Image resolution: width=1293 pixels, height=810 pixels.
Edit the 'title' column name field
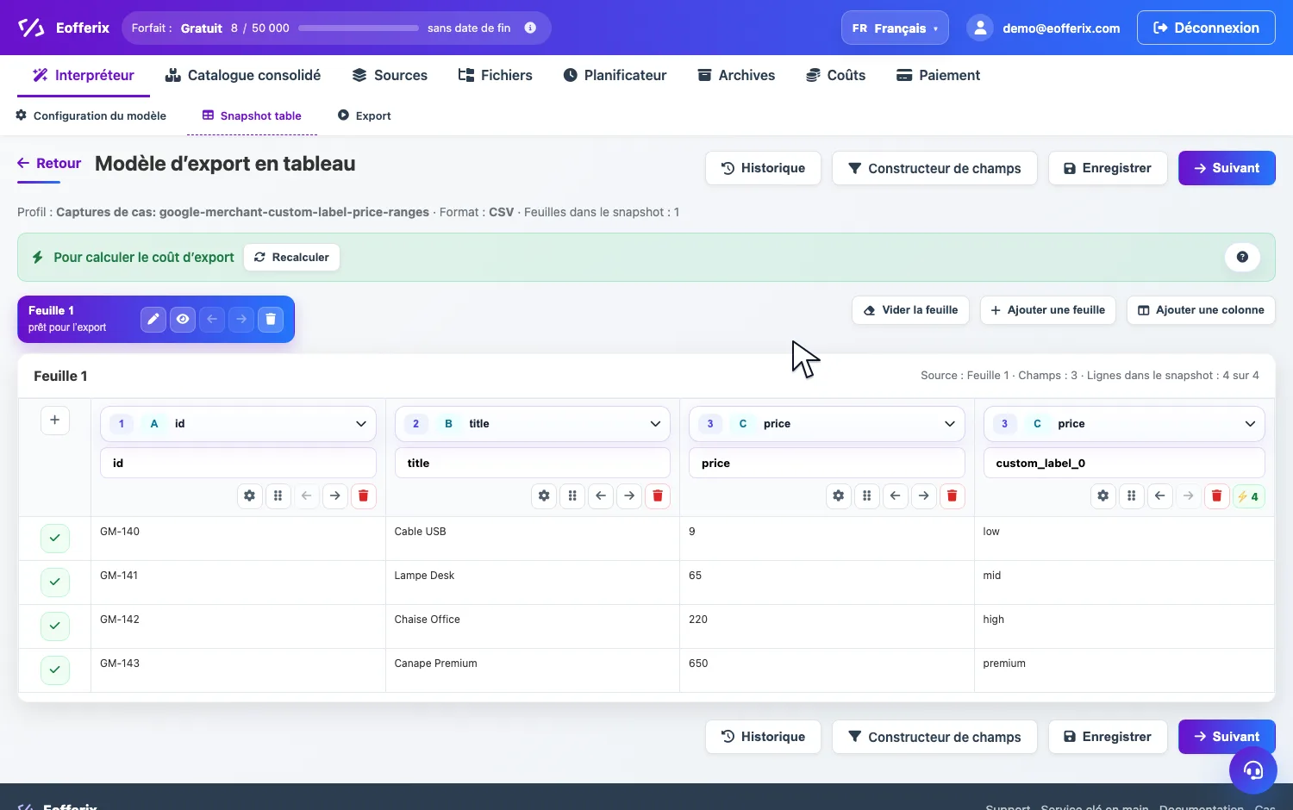tap(533, 463)
